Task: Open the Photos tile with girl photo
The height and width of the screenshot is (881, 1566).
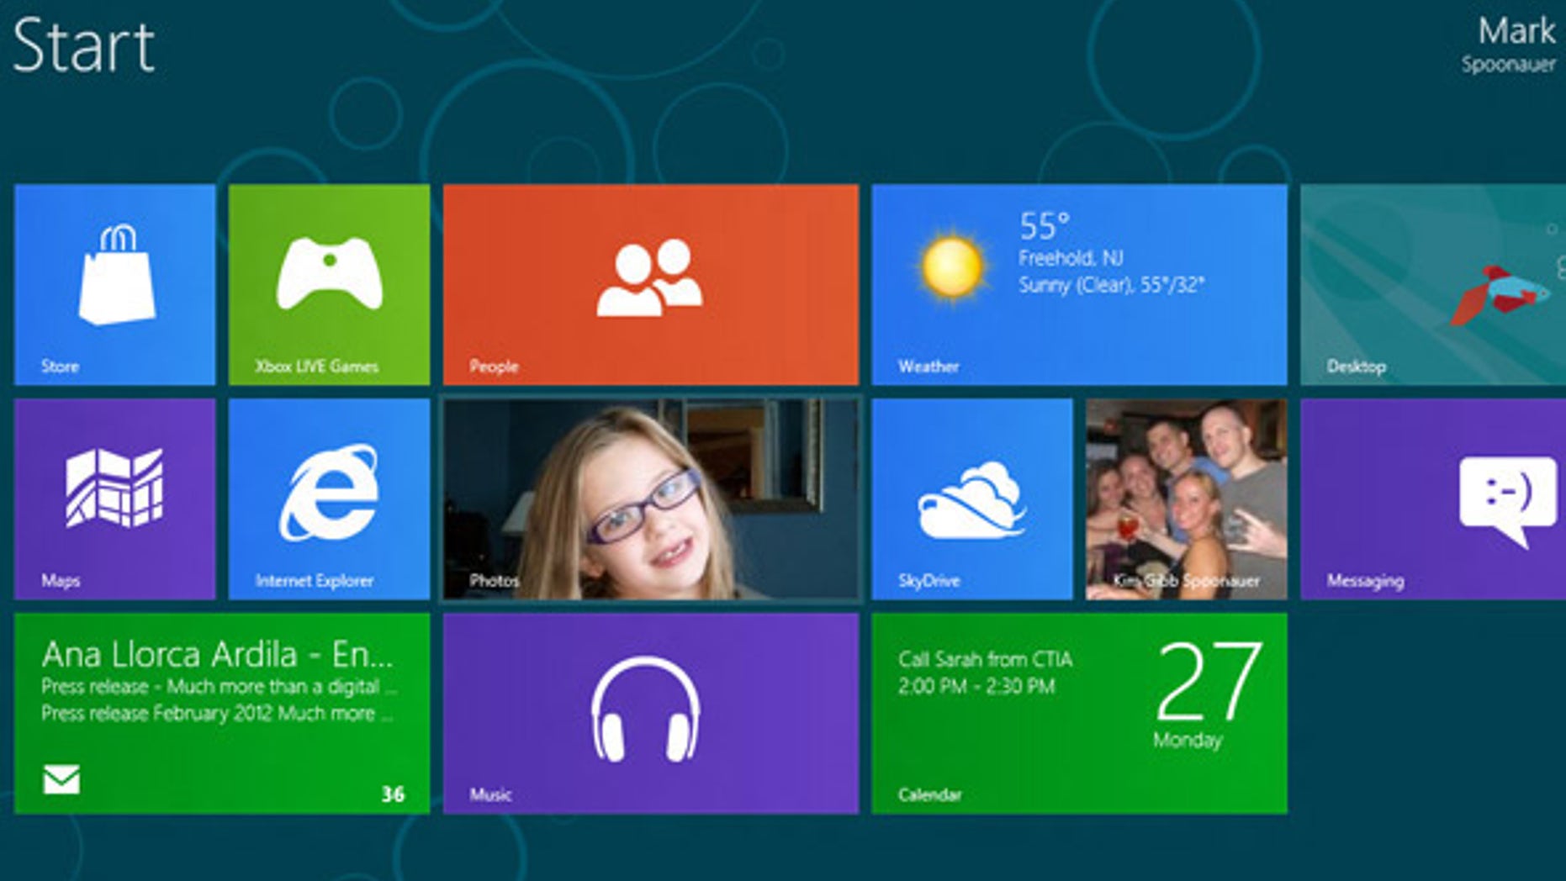Action: coord(651,499)
